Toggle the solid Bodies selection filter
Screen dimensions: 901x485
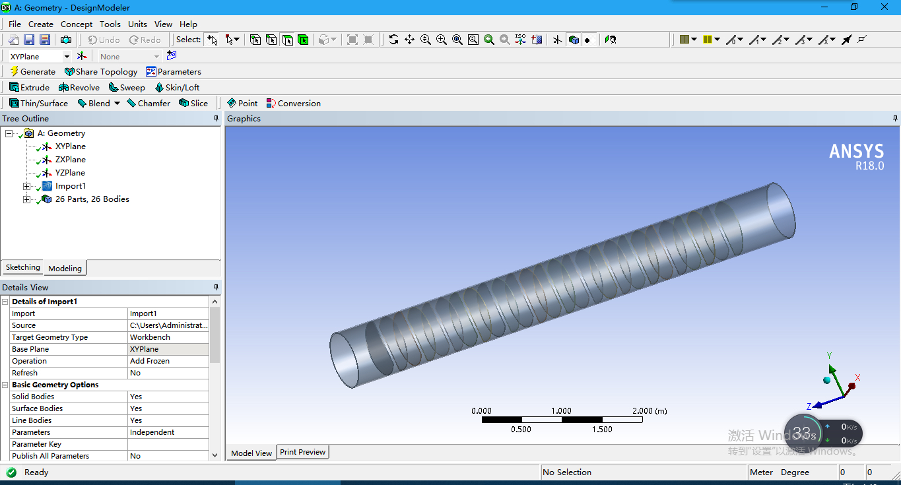(303, 40)
